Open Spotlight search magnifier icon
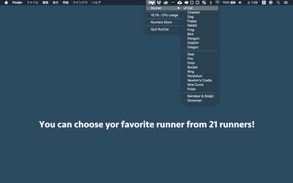The image size is (293, 183). (x=278, y=3)
